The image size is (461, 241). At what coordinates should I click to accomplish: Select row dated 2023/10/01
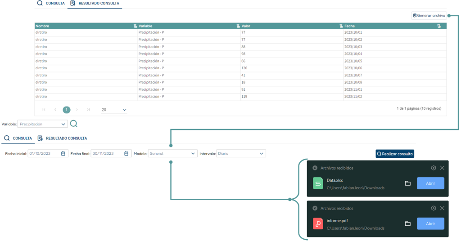(240, 32)
